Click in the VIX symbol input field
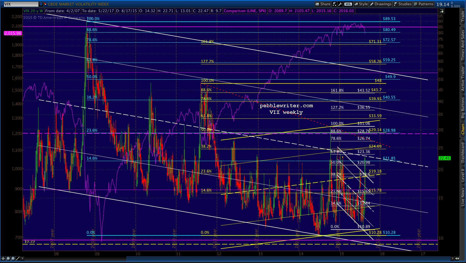The height and width of the screenshot is (263, 466). click(20, 4)
